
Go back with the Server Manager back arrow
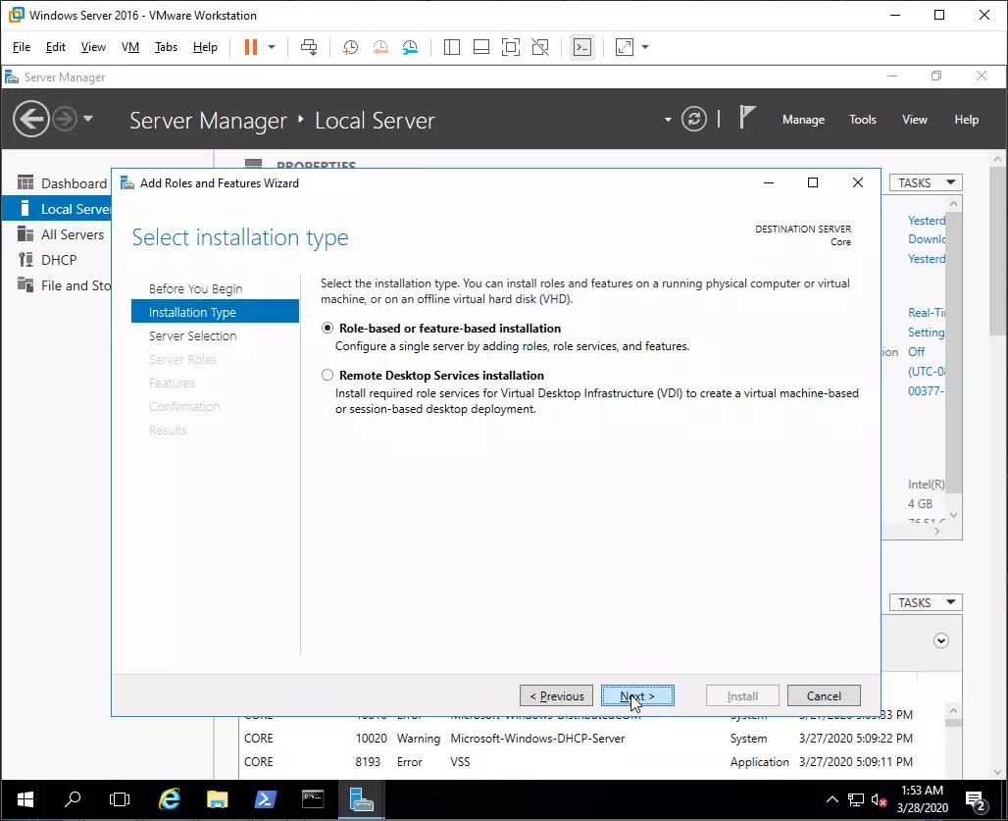pyautogui.click(x=30, y=119)
